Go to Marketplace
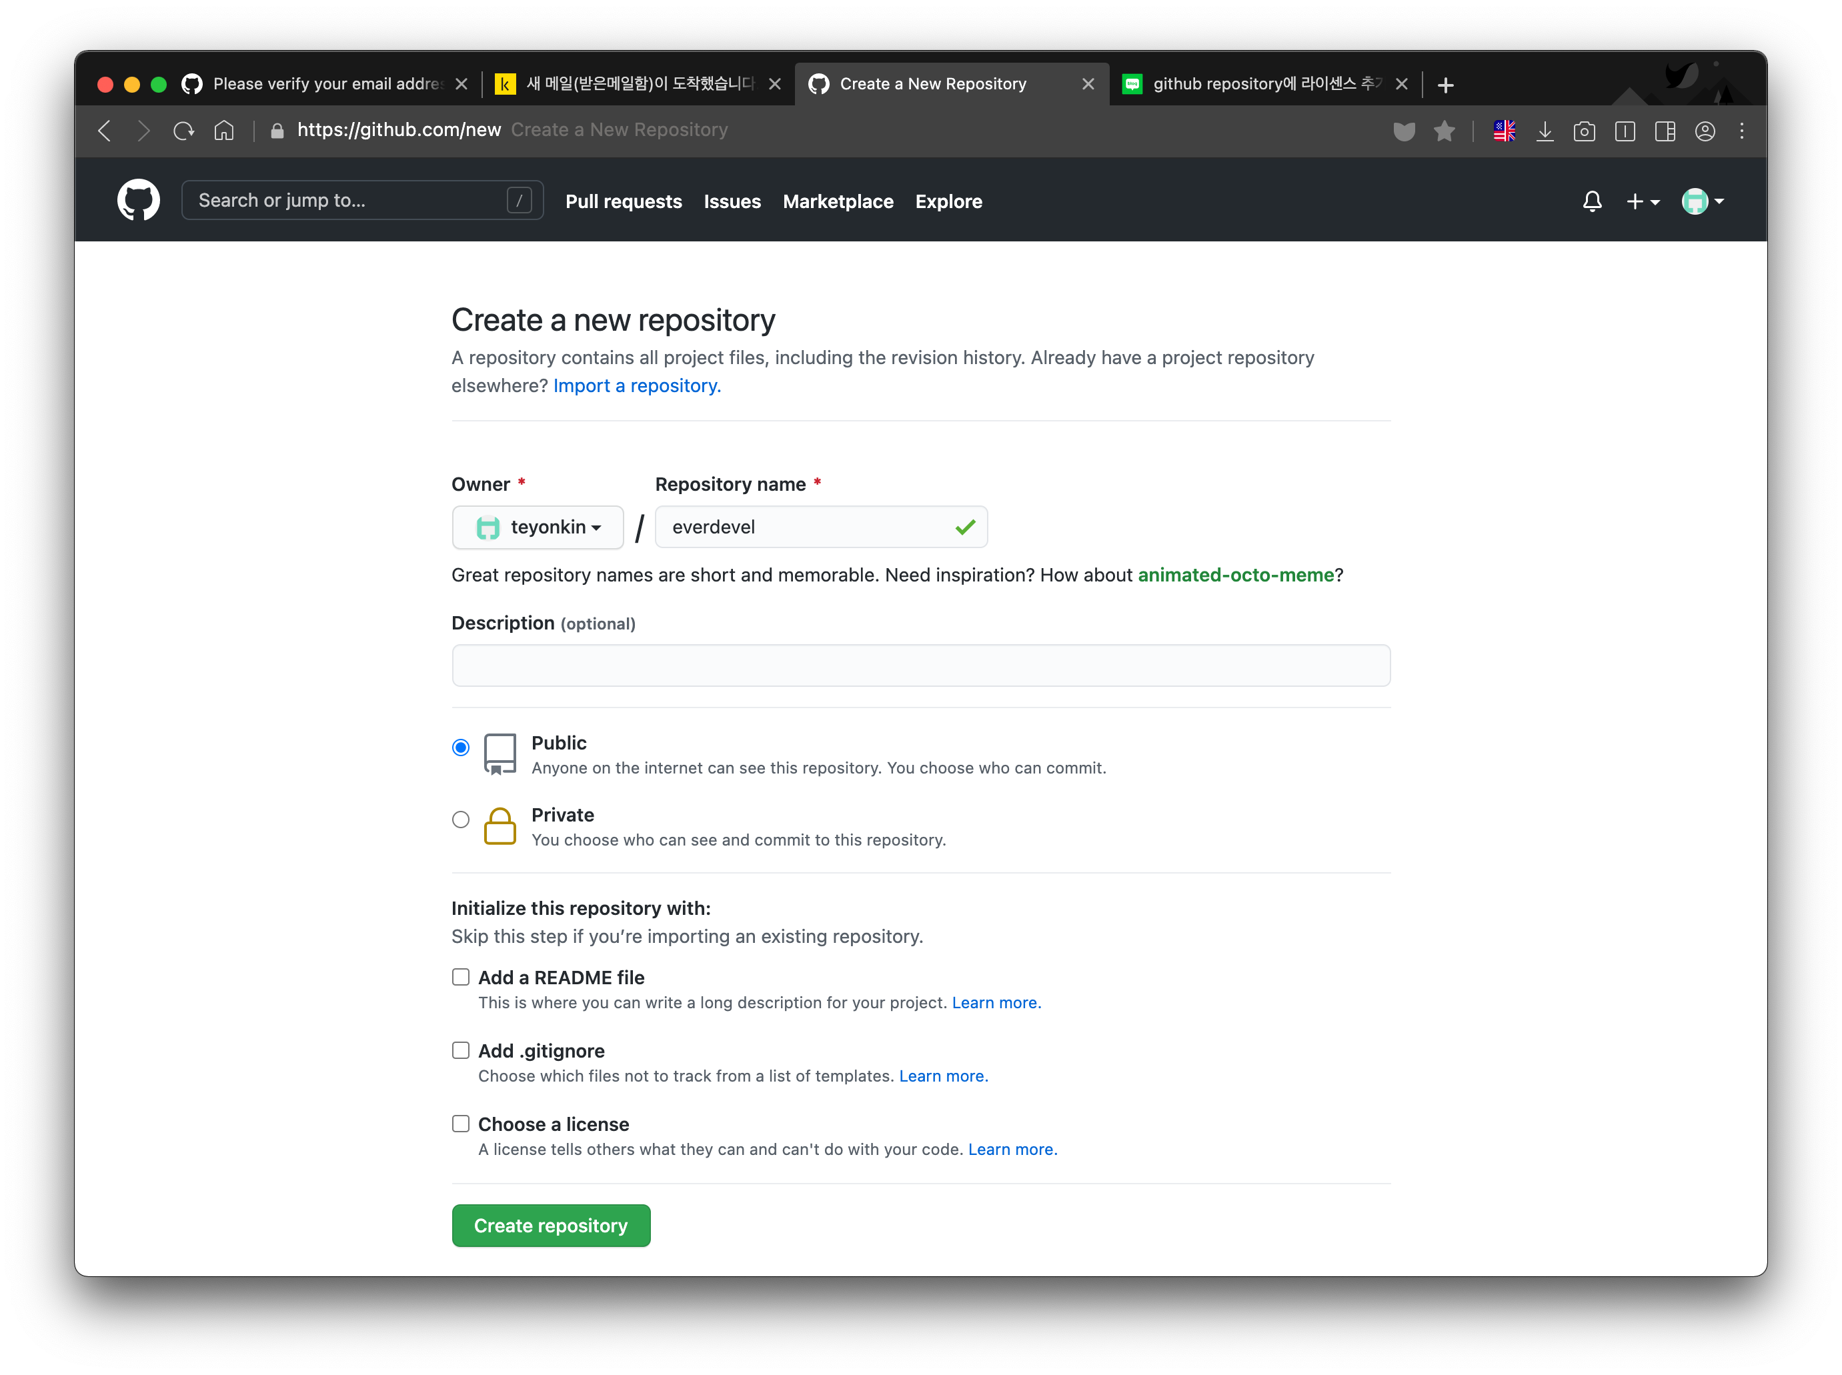The image size is (1842, 1375). pos(838,201)
